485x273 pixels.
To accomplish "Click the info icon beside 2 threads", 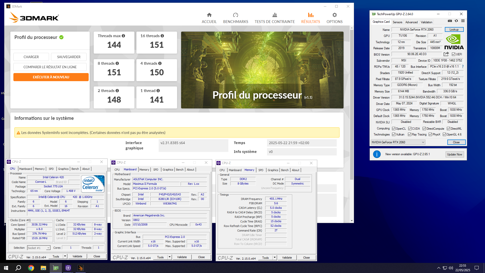I will [x=117, y=91].
